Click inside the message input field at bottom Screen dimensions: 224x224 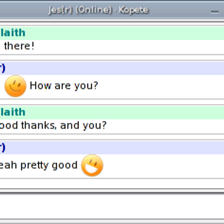(112, 206)
